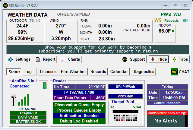Image resolution: width=193 pixels, height=130 pixels.
Task: Open the Charts button
Action: 70,59
